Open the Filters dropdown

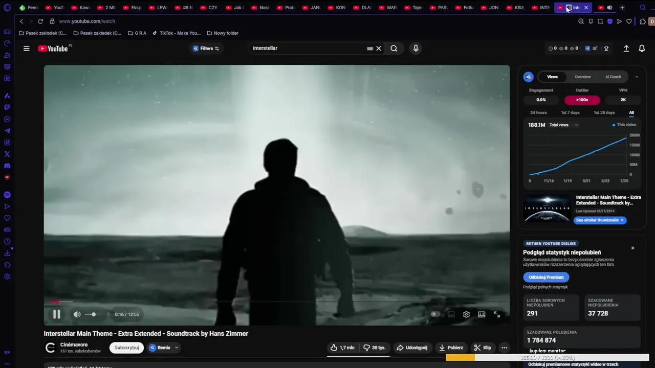(206, 49)
